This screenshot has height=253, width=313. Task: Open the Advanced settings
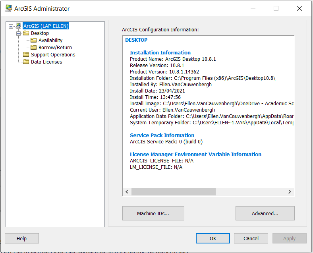pos(265,213)
